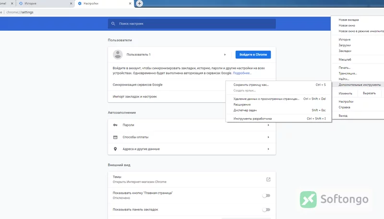Click the Войдите в Chrome button
Viewport: 384px width, 219px height.
[x=253, y=55]
